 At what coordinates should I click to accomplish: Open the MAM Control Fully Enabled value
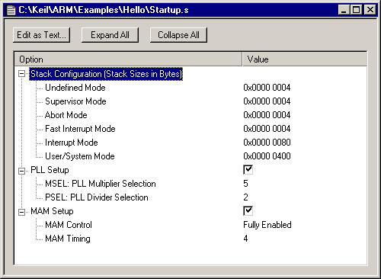267,225
